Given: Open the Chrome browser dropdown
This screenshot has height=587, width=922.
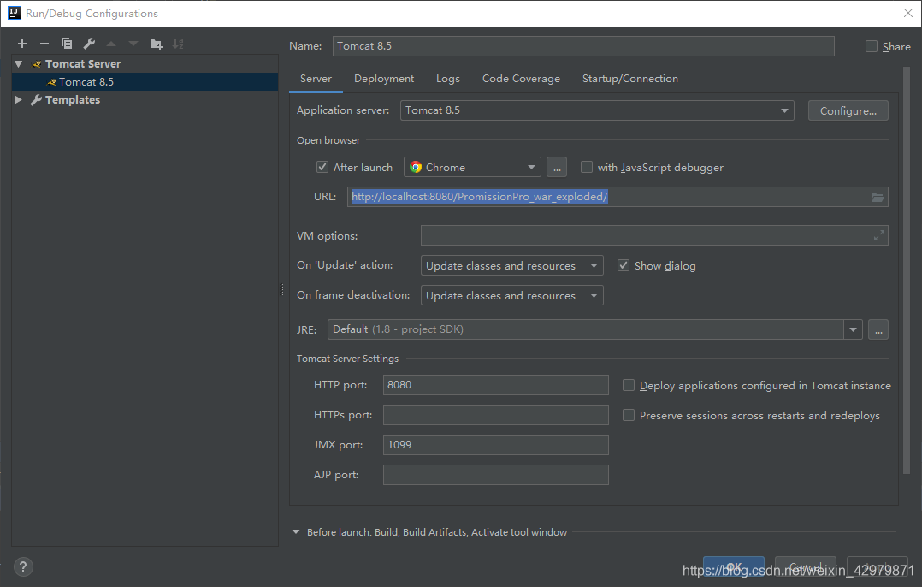Looking at the screenshot, I should [x=472, y=167].
